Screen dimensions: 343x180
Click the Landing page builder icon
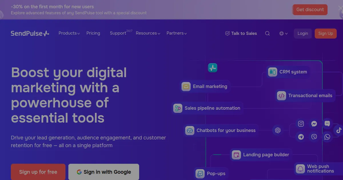[x=236, y=155]
